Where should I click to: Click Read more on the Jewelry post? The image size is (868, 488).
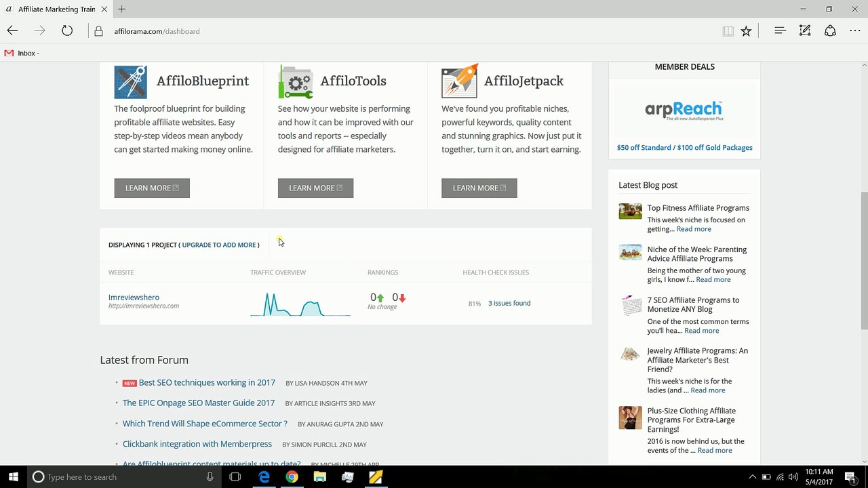tap(708, 390)
